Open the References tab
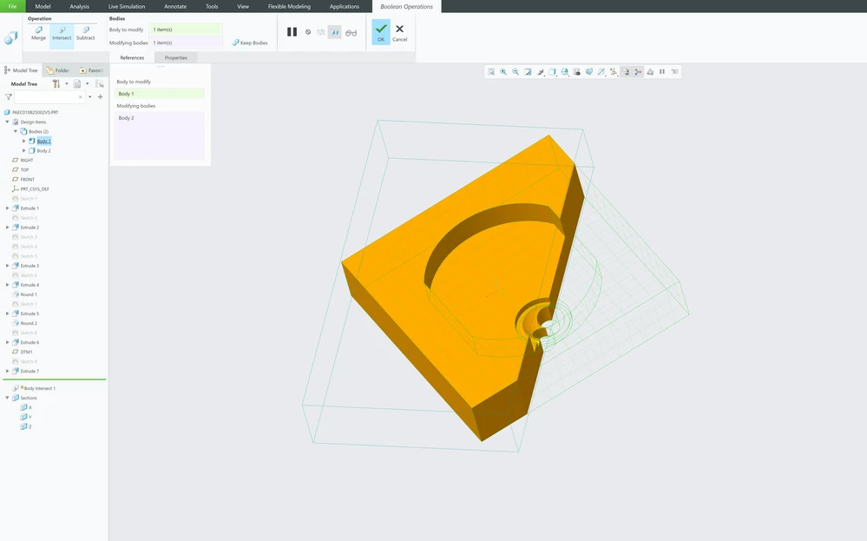Viewport: 867px width, 541px height. [x=132, y=57]
